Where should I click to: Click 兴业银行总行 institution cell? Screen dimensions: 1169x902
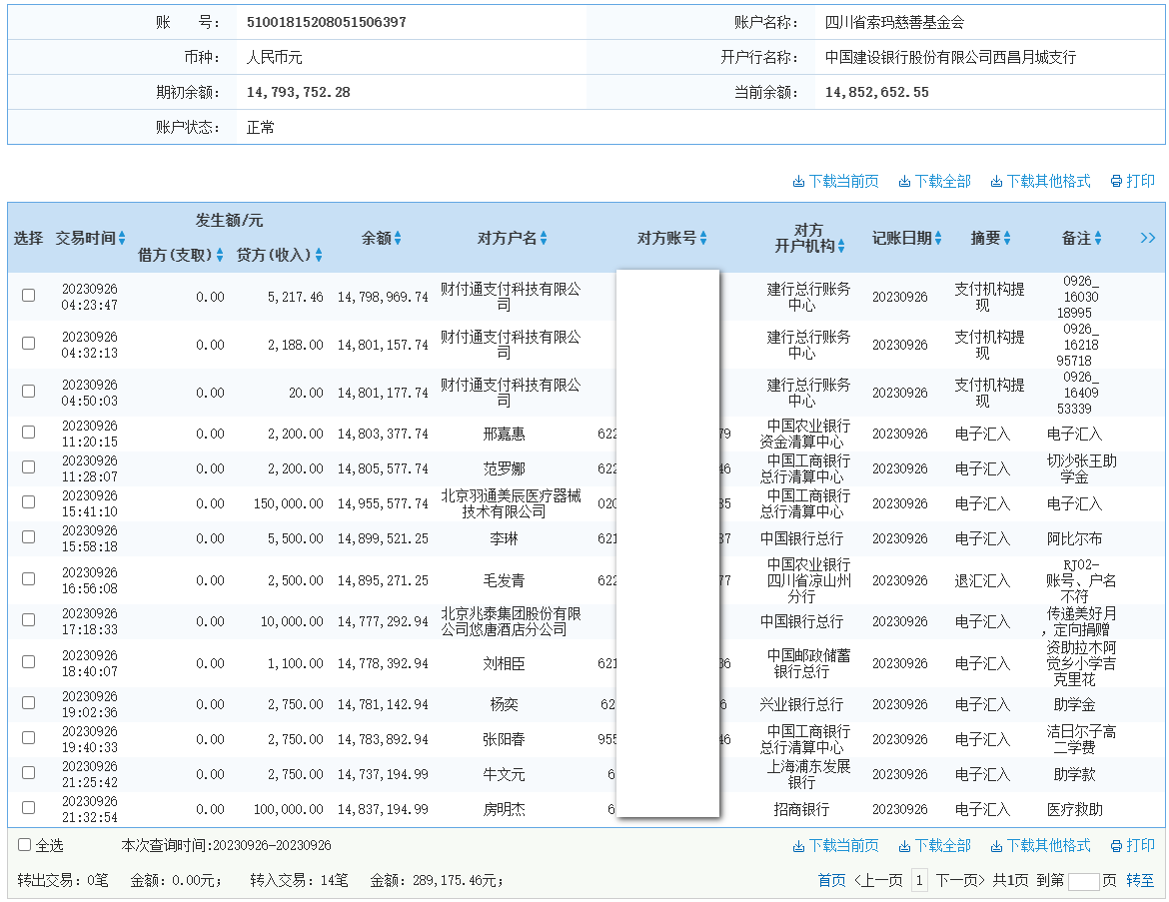[801, 704]
